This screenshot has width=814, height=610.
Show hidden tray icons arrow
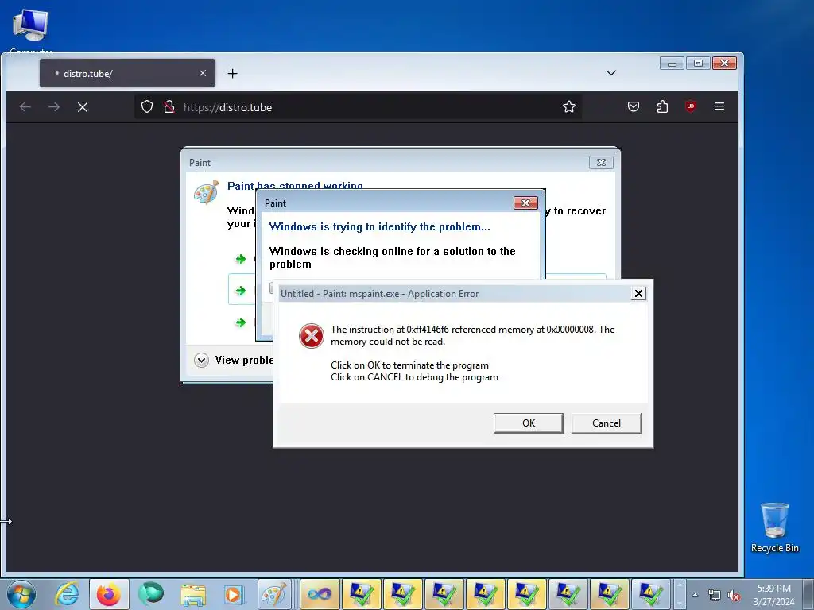pos(695,595)
